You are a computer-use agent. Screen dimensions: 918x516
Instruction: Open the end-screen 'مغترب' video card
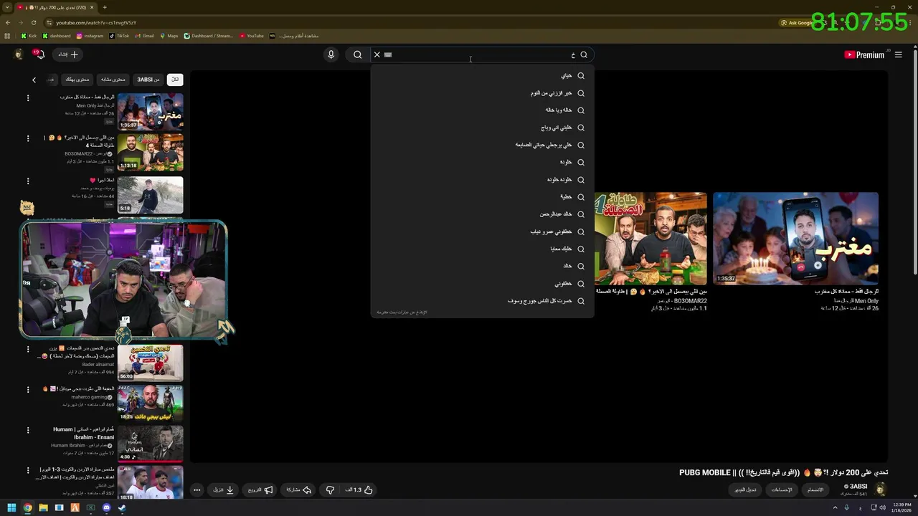coord(795,238)
